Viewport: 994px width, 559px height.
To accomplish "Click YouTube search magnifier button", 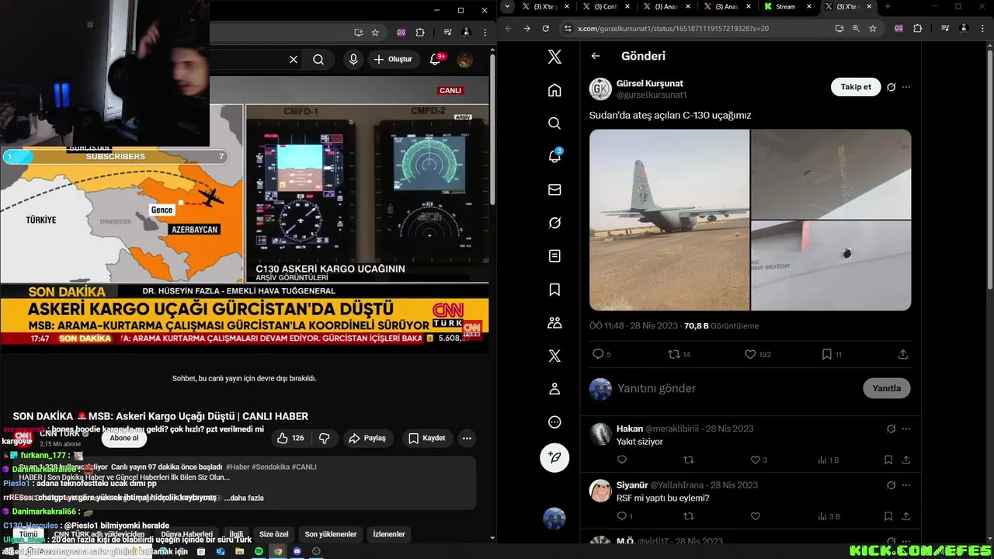I will (x=318, y=59).
